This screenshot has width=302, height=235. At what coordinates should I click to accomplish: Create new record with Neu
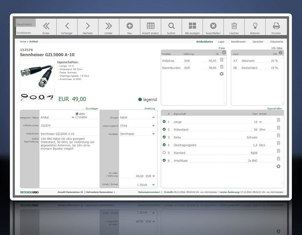(x=130, y=27)
